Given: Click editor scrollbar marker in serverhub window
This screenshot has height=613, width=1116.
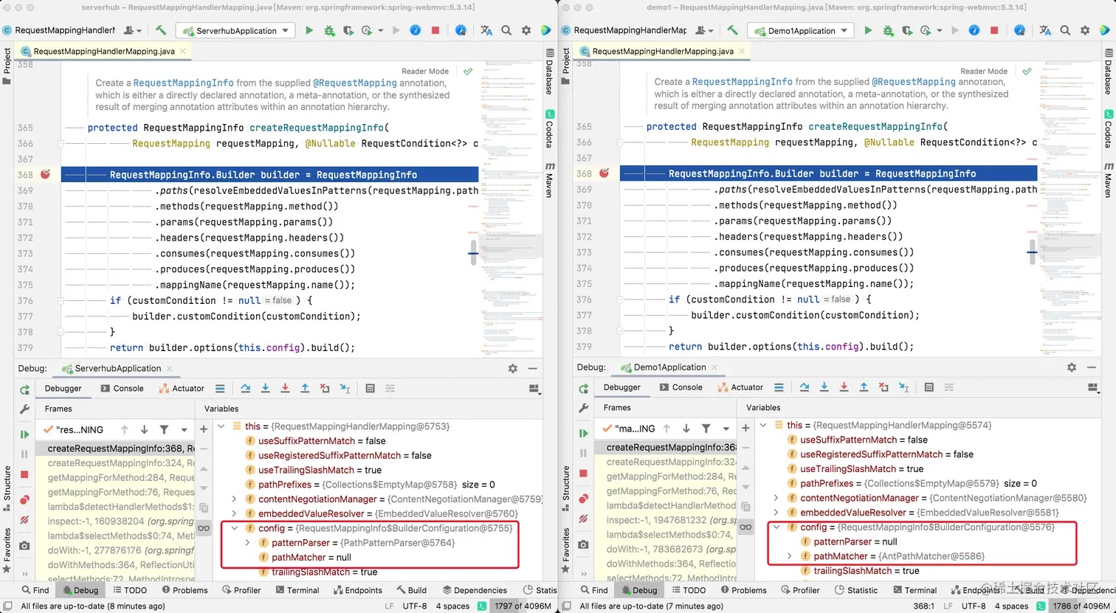Looking at the screenshot, I should [x=473, y=253].
